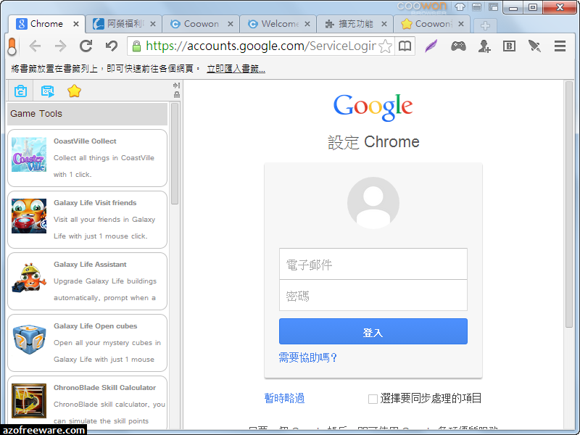Select the CoastVille Collect title text
Image resolution: width=580 pixels, height=435 pixels.
(x=85, y=141)
